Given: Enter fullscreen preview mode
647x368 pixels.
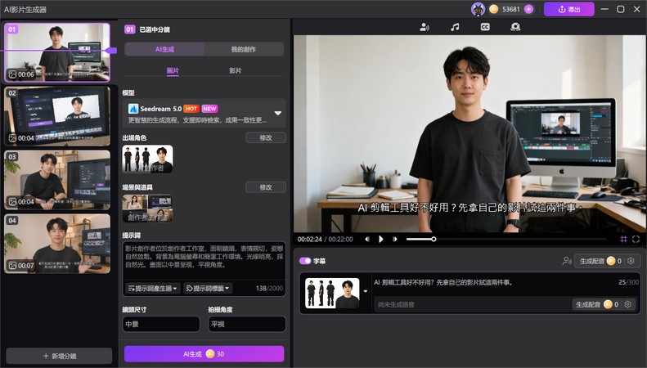Looking at the screenshot, I should coord(636,239).
